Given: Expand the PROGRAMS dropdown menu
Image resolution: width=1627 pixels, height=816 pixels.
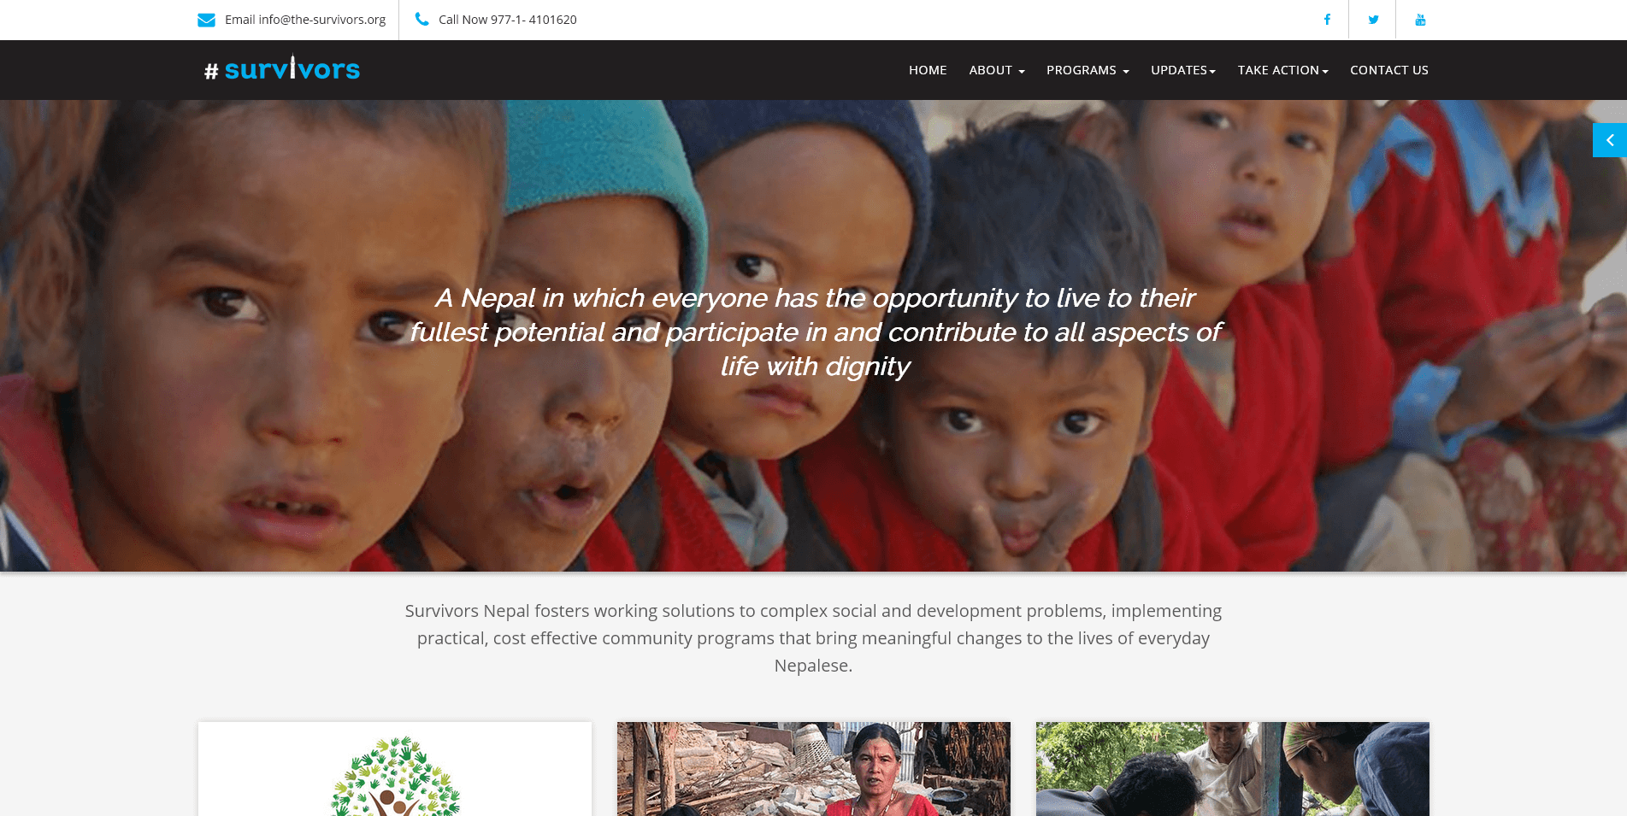Looking at the screenshot, I should click(x=1088, y=70).
